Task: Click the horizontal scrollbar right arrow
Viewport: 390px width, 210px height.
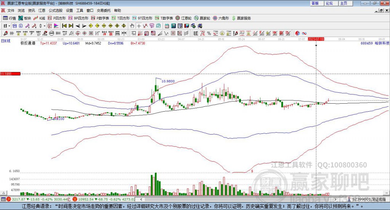Action: click(x=335, y=199)
